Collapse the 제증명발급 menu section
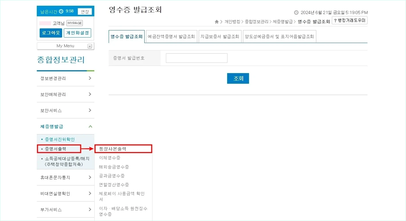This screenshot has width=406, height=221. click(90, 126)
